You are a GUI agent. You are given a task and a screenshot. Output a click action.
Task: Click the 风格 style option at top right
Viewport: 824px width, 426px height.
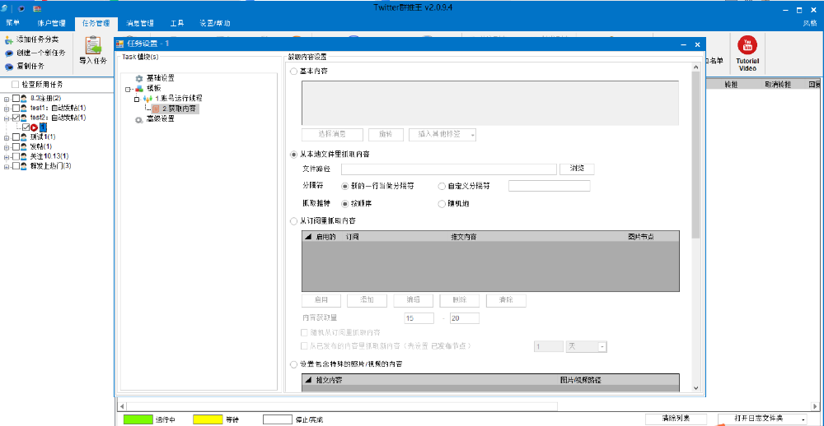[x=810, y=23]
